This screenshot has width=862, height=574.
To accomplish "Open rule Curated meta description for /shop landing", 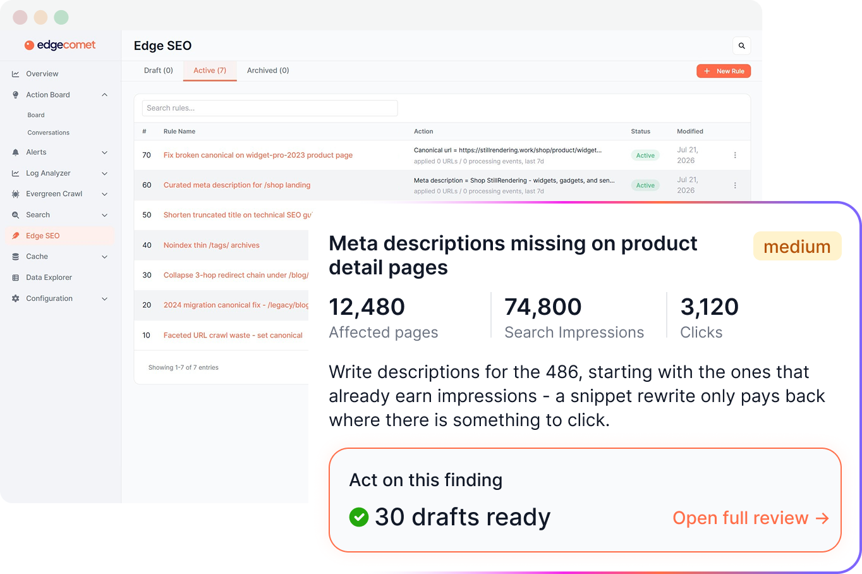I will (237, 185).
